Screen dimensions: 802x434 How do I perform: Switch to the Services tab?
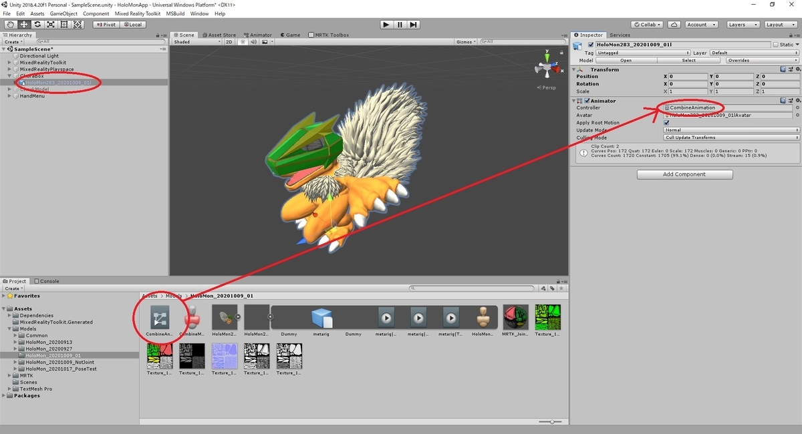[620, 35]
